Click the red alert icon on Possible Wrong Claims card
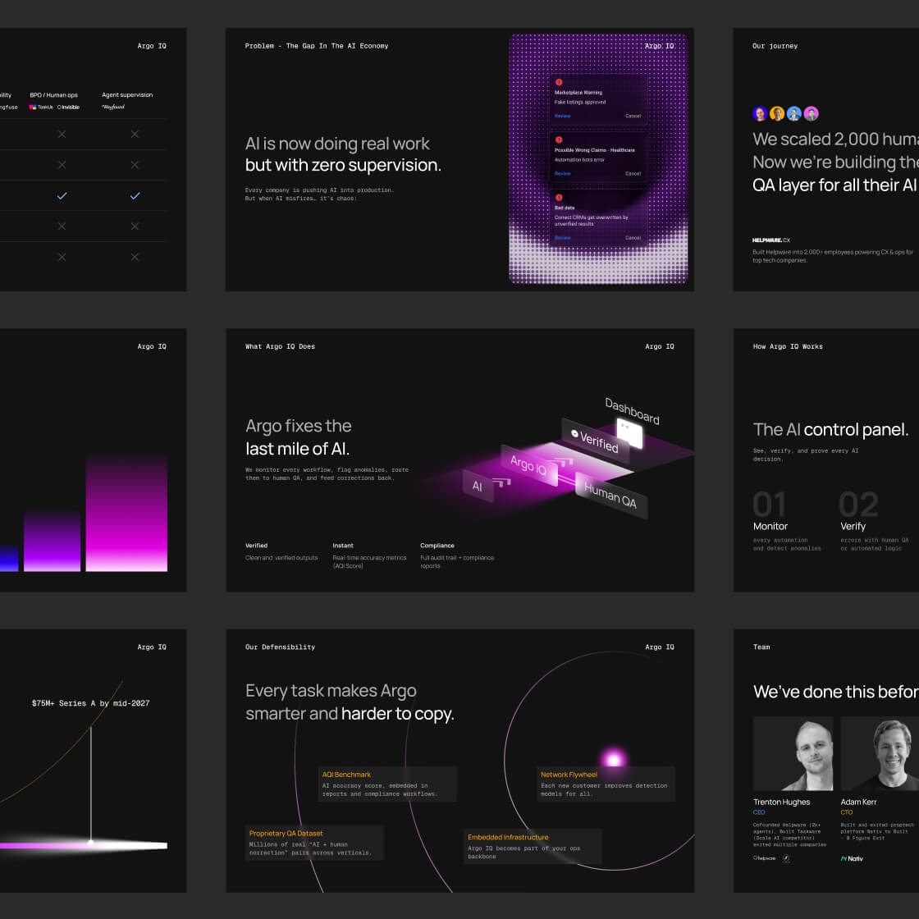 coord(559,140)
